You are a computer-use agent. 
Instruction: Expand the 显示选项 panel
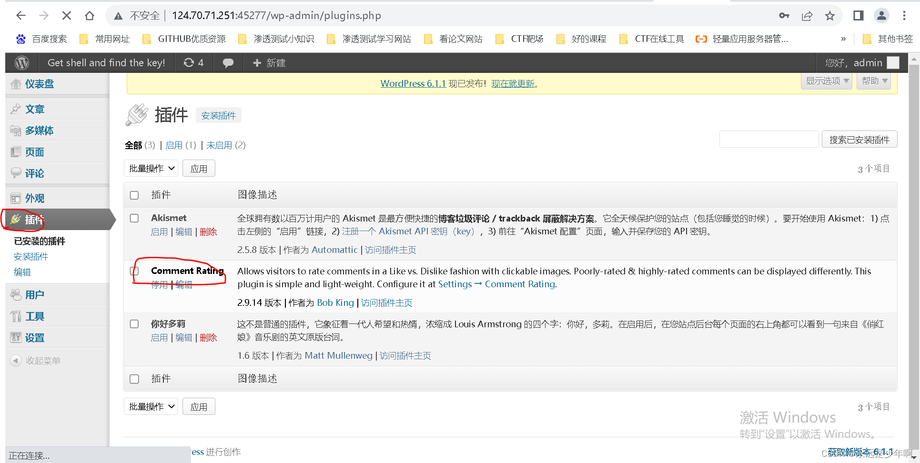(x=827, y=81)
